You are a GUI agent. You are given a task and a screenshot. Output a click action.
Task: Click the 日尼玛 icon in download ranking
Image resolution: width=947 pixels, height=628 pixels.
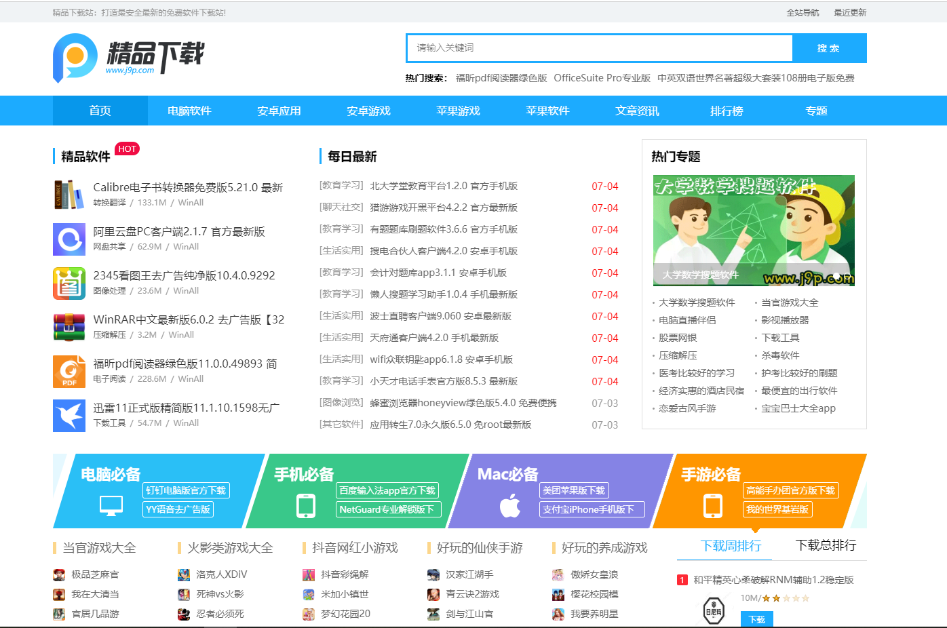point(714,610)
